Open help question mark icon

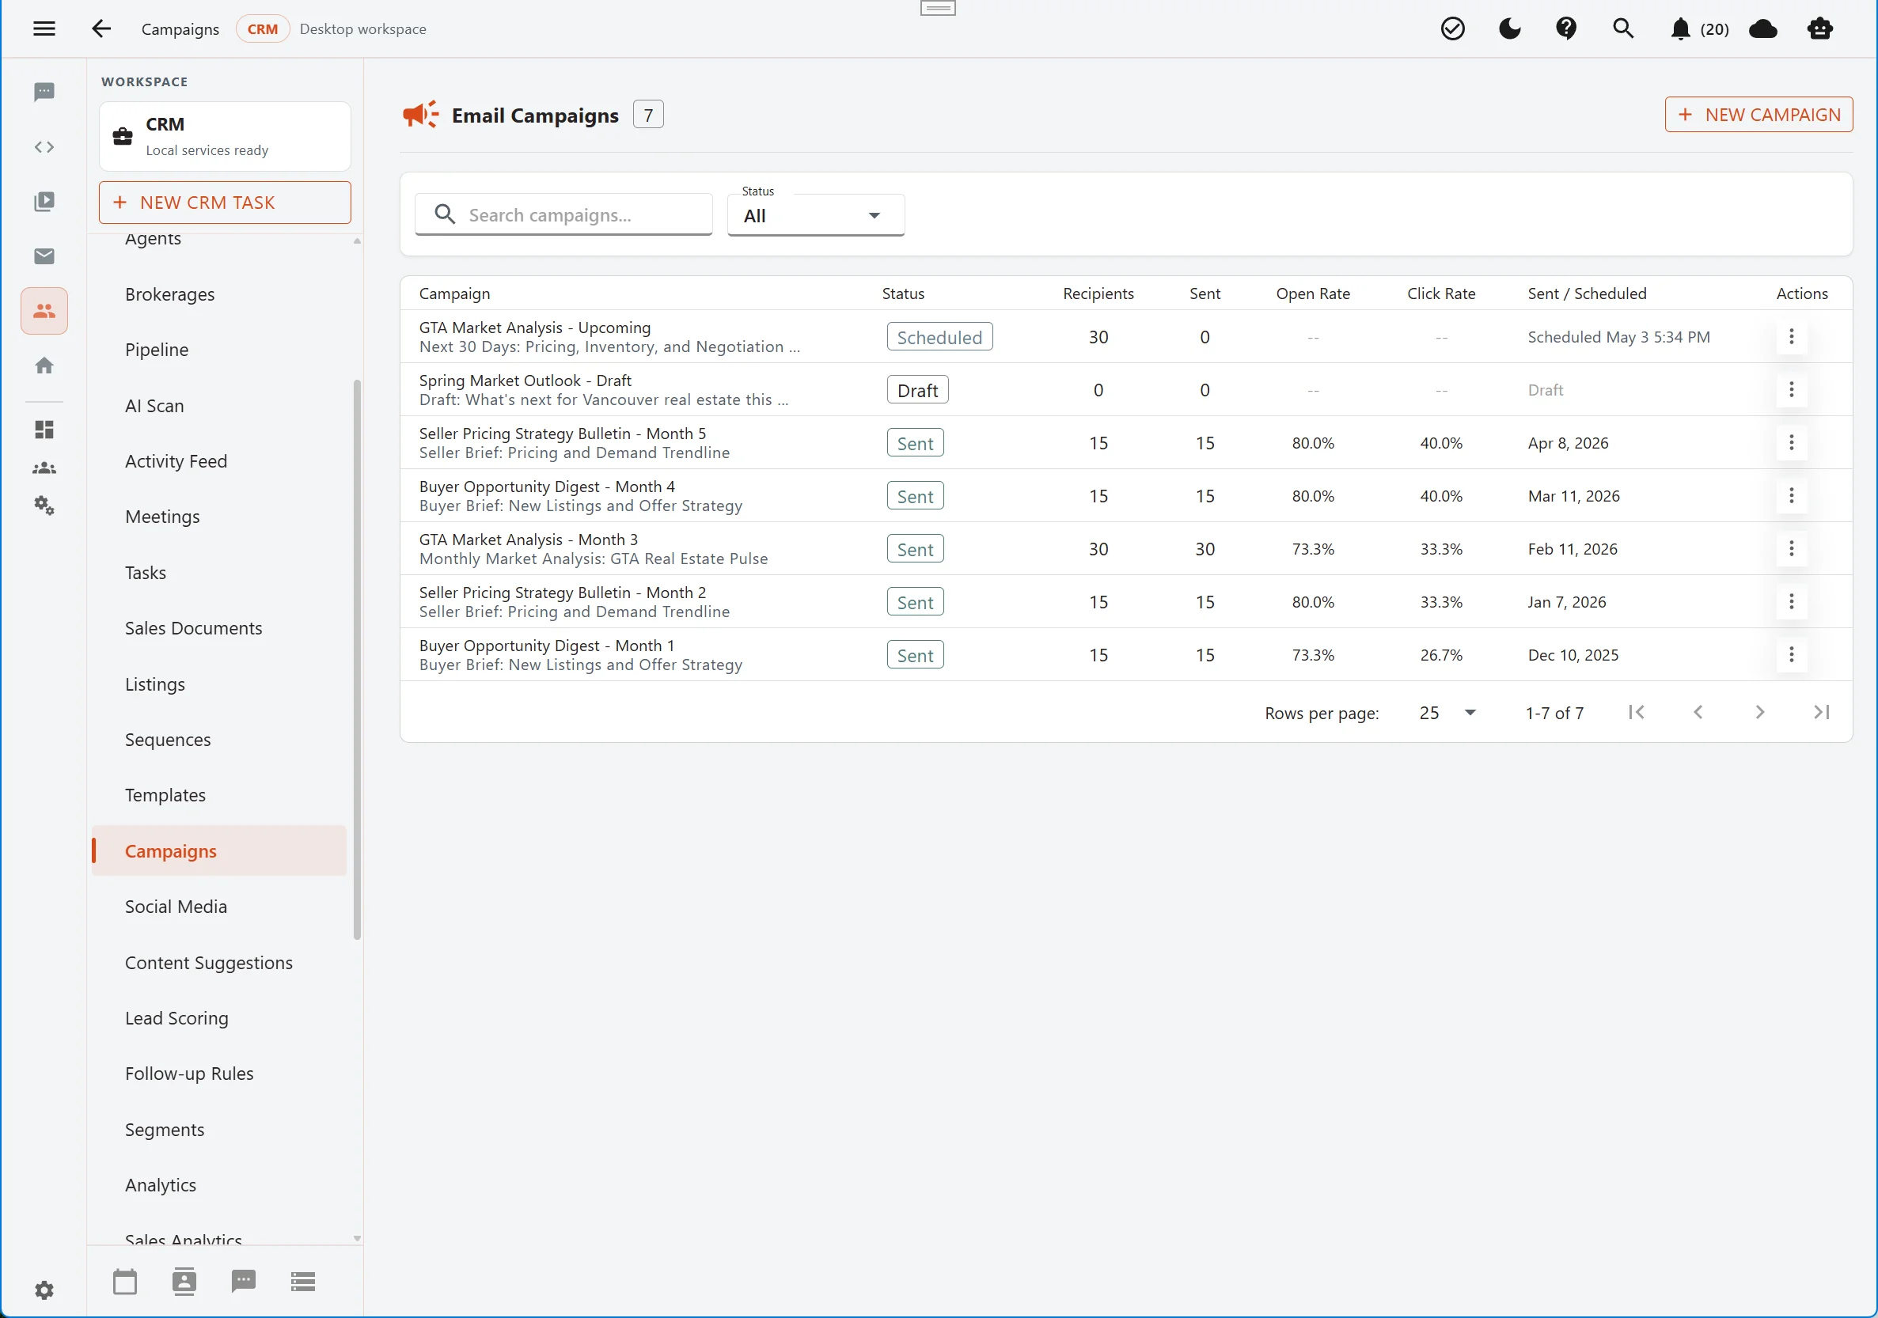[1566, 28]
